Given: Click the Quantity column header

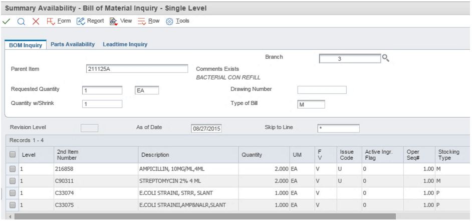Looking at the screenshot, I should pyautogui.click(x=264, y=155).
